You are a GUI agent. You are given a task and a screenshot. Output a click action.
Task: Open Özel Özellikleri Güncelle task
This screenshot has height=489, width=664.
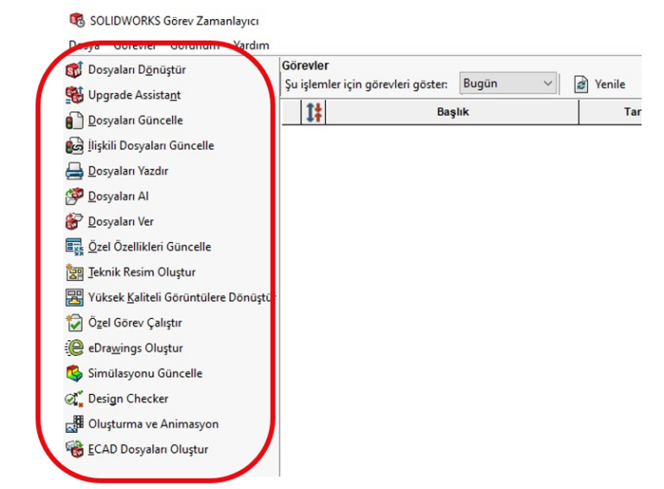[149, 247]
